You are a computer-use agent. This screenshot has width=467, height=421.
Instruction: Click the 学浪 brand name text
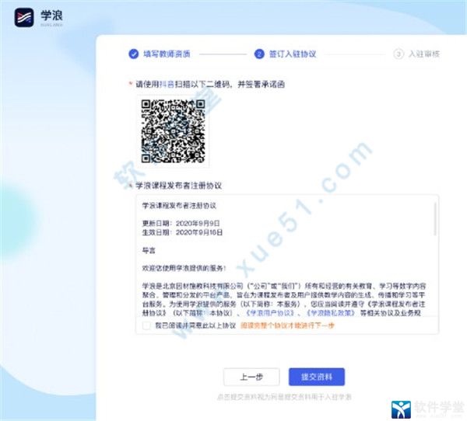52,16
